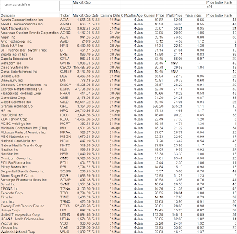The image size is (237, 234).
Task: Click the Francescas Holdings Corp cell
Action: [x=30, y=94]
